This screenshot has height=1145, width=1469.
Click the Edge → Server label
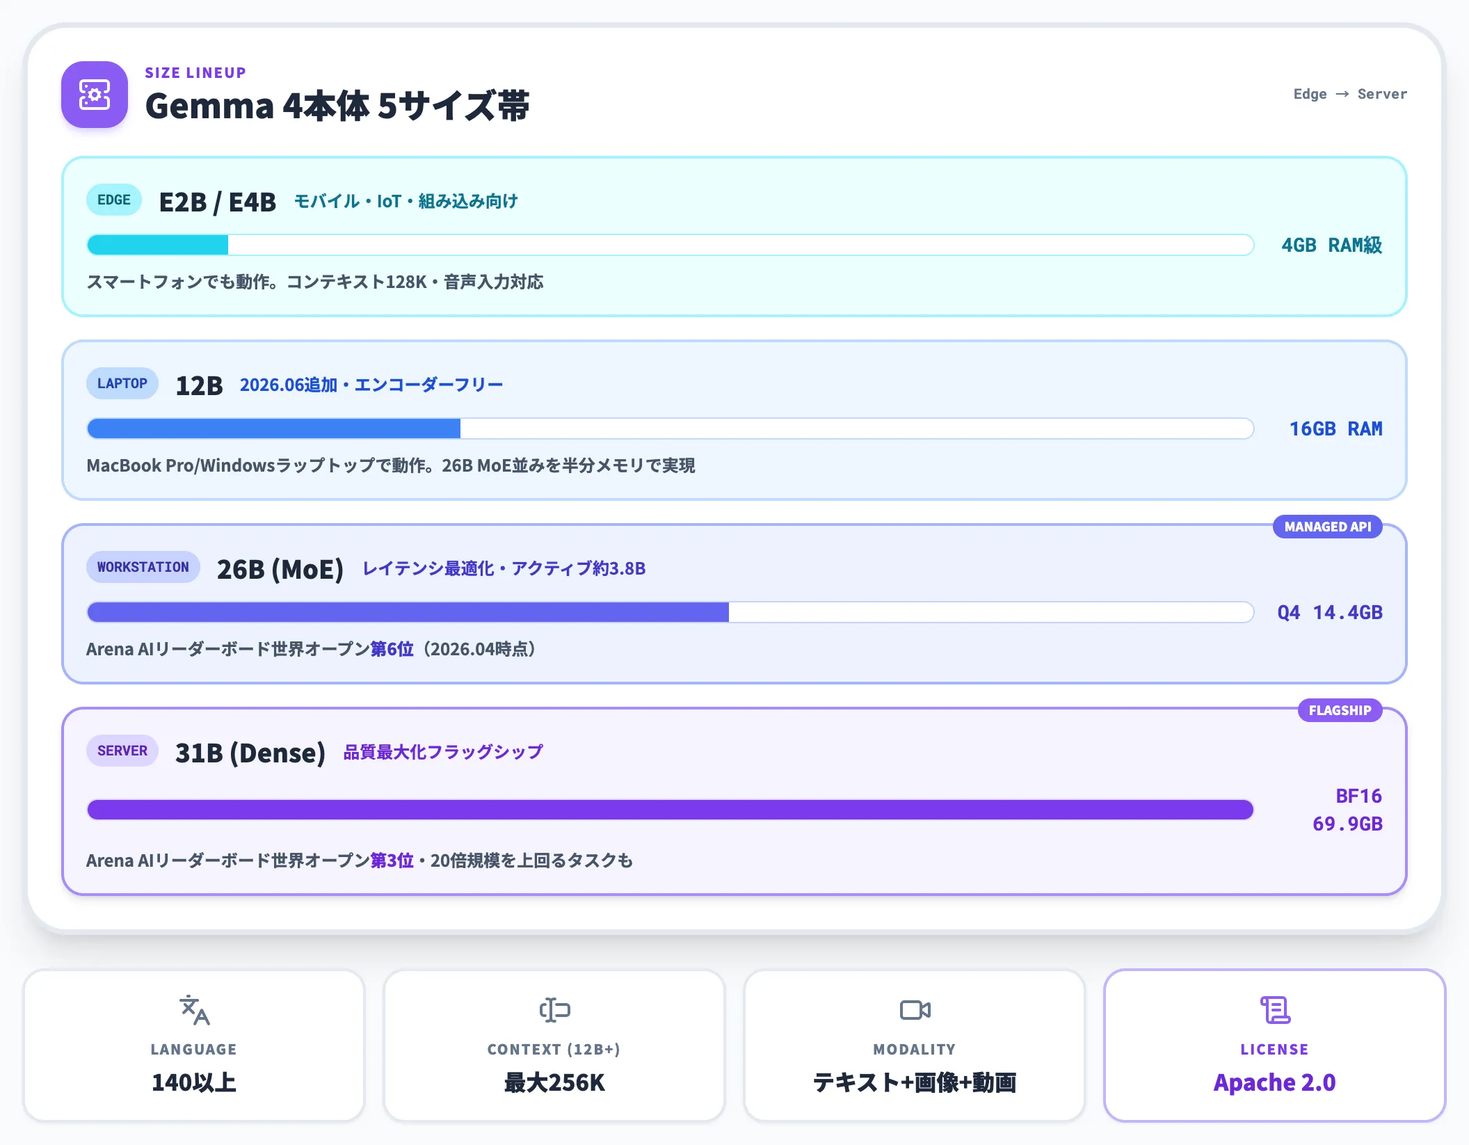(x=1350, y=94)
